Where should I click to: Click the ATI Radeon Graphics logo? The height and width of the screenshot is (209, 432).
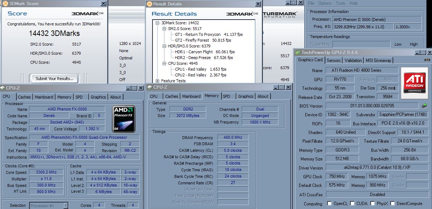point(415,83)
